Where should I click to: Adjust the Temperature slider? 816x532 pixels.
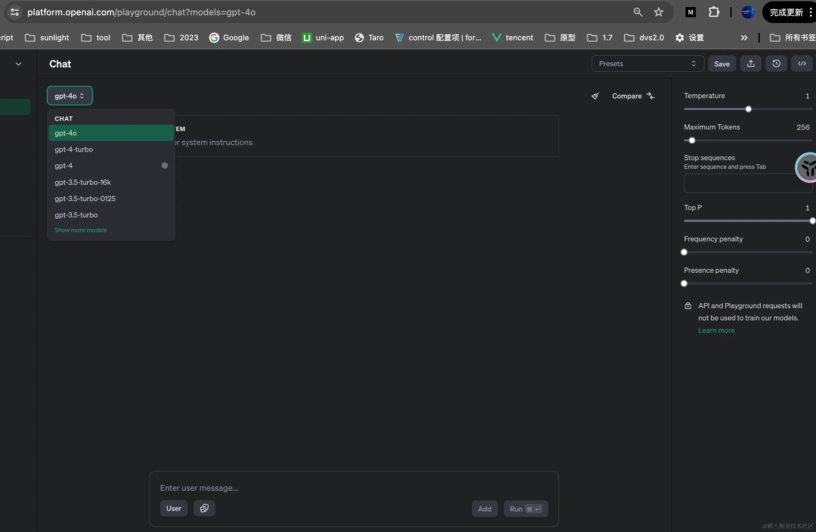(748, 109)
